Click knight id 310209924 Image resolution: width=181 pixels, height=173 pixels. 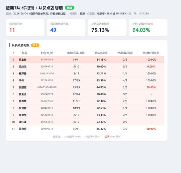(x=47, y=66)
